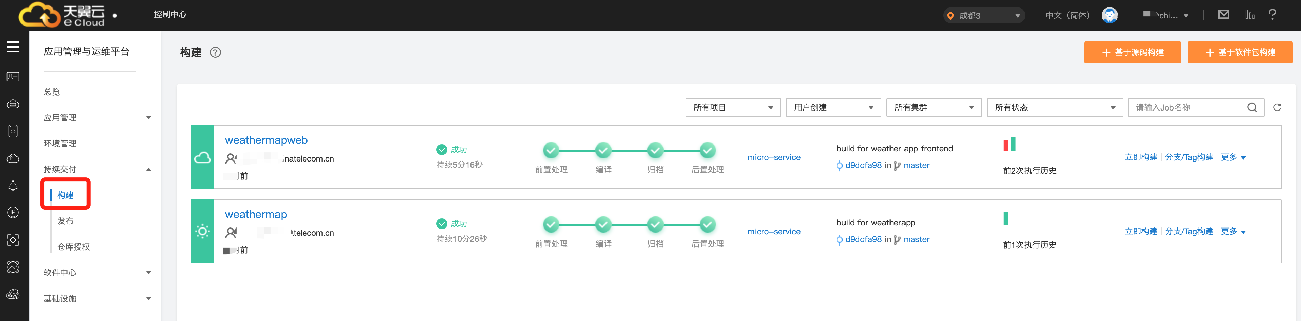
Task: Click 分支/Tag构建 for weathermapweb
Action: click(x=1189, y=157)
